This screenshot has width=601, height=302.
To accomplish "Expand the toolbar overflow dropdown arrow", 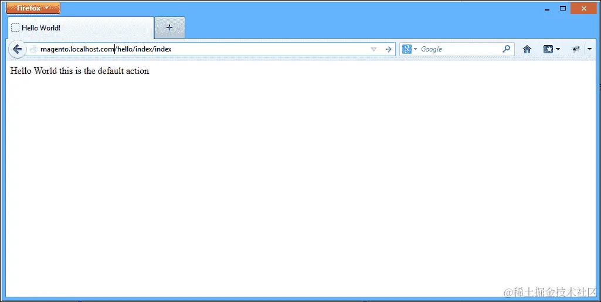I will coord(590,49).
